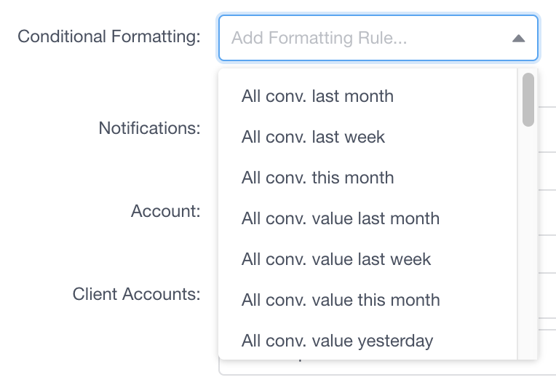Click the options list scrollbar thumb

click(528, 100)
